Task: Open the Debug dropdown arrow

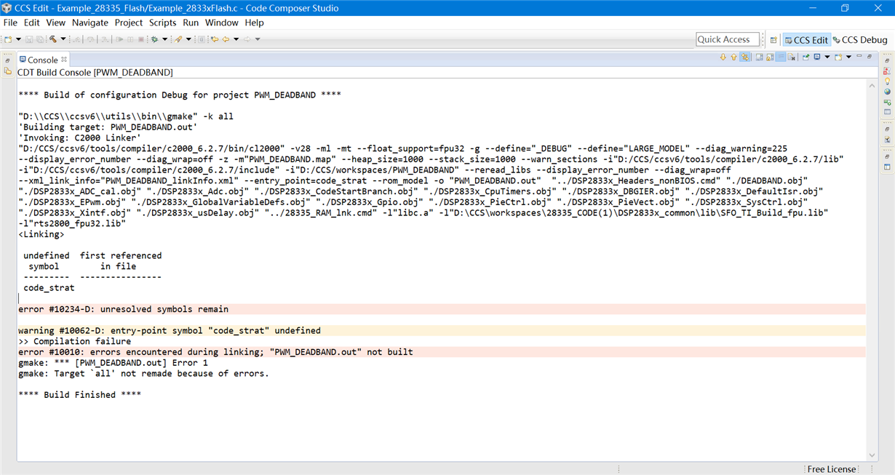Action: (164, 39)
